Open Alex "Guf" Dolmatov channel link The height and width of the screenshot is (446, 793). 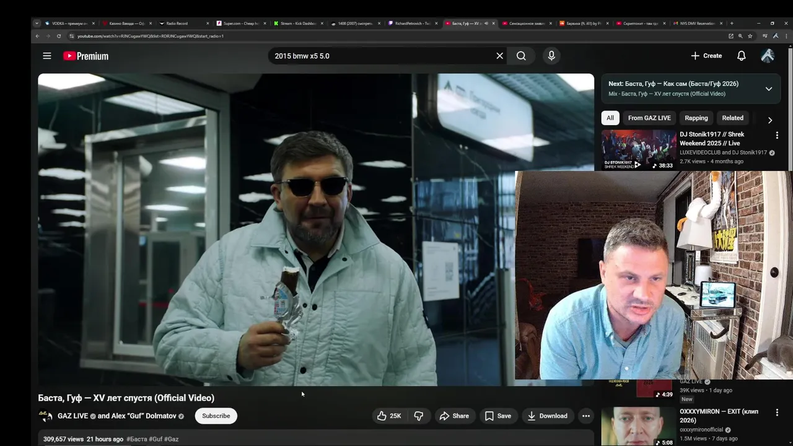tap(144, 416)
